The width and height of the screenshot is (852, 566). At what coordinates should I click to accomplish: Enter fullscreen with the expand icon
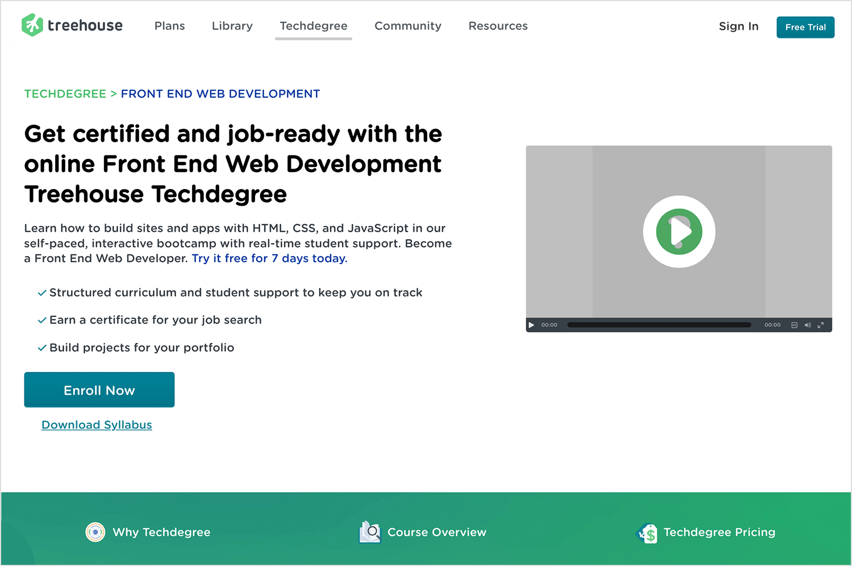tap(820, 325)
